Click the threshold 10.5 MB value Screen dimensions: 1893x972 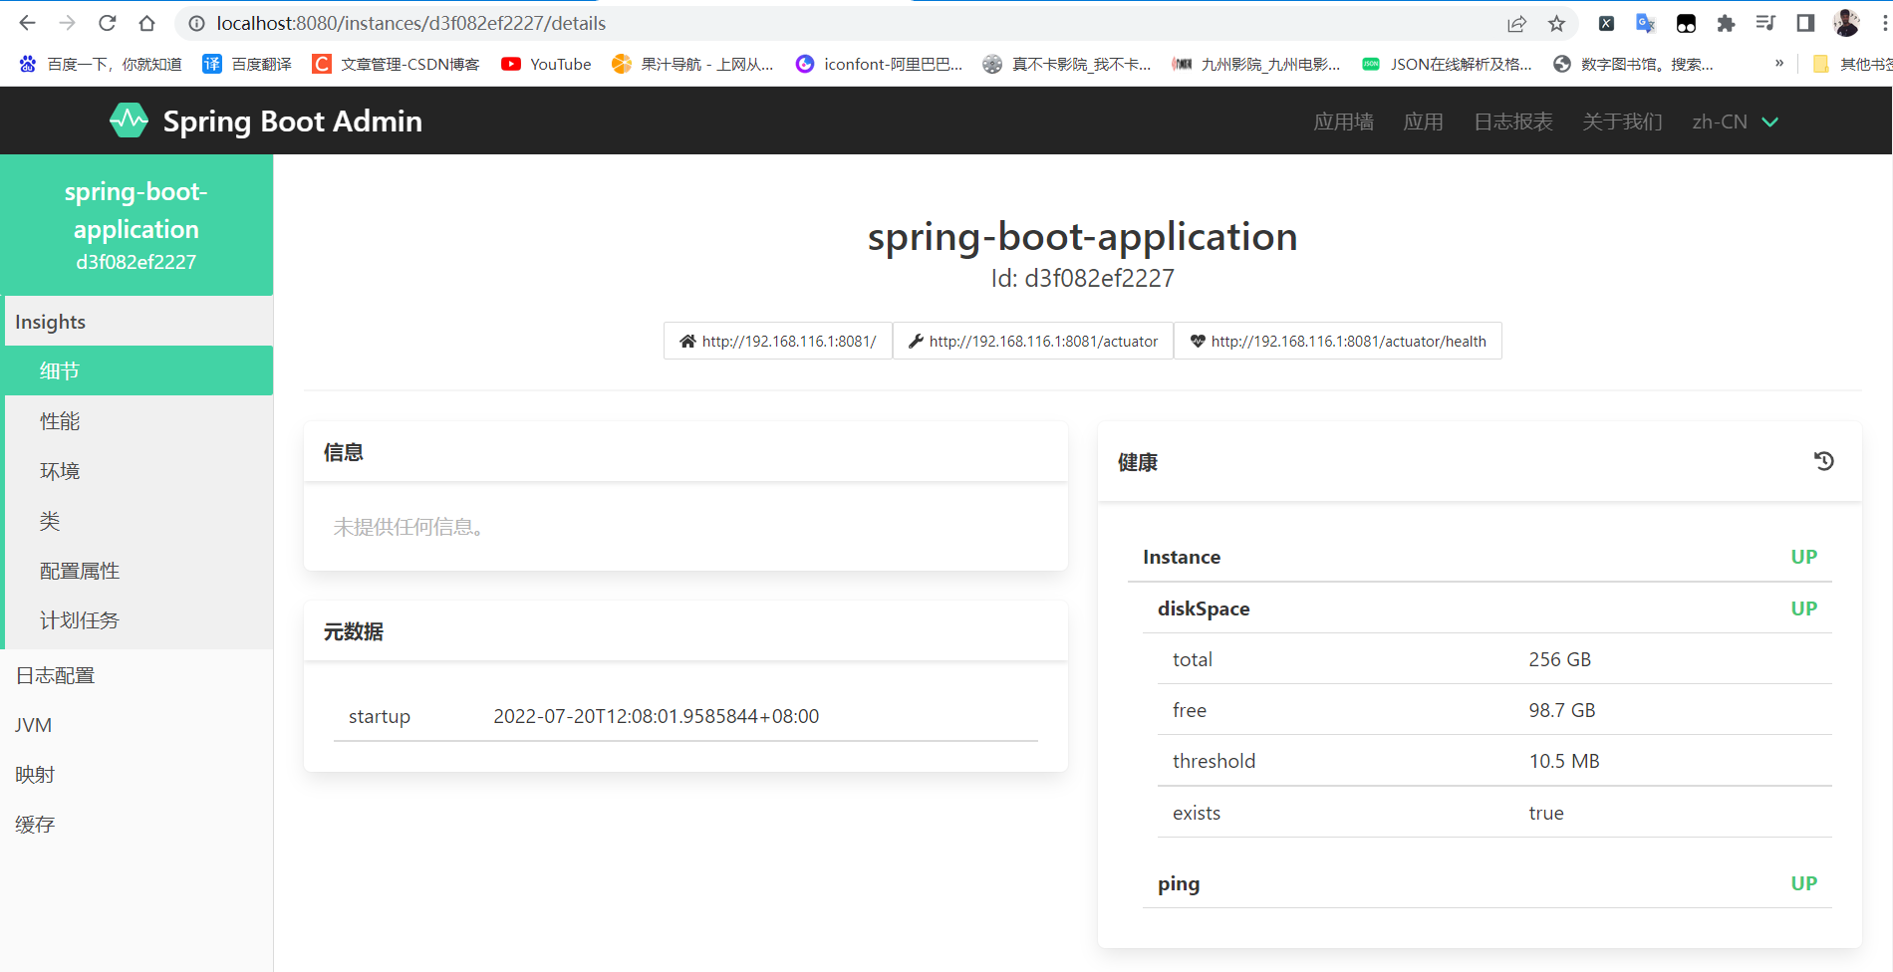[x=1564, y=761]
